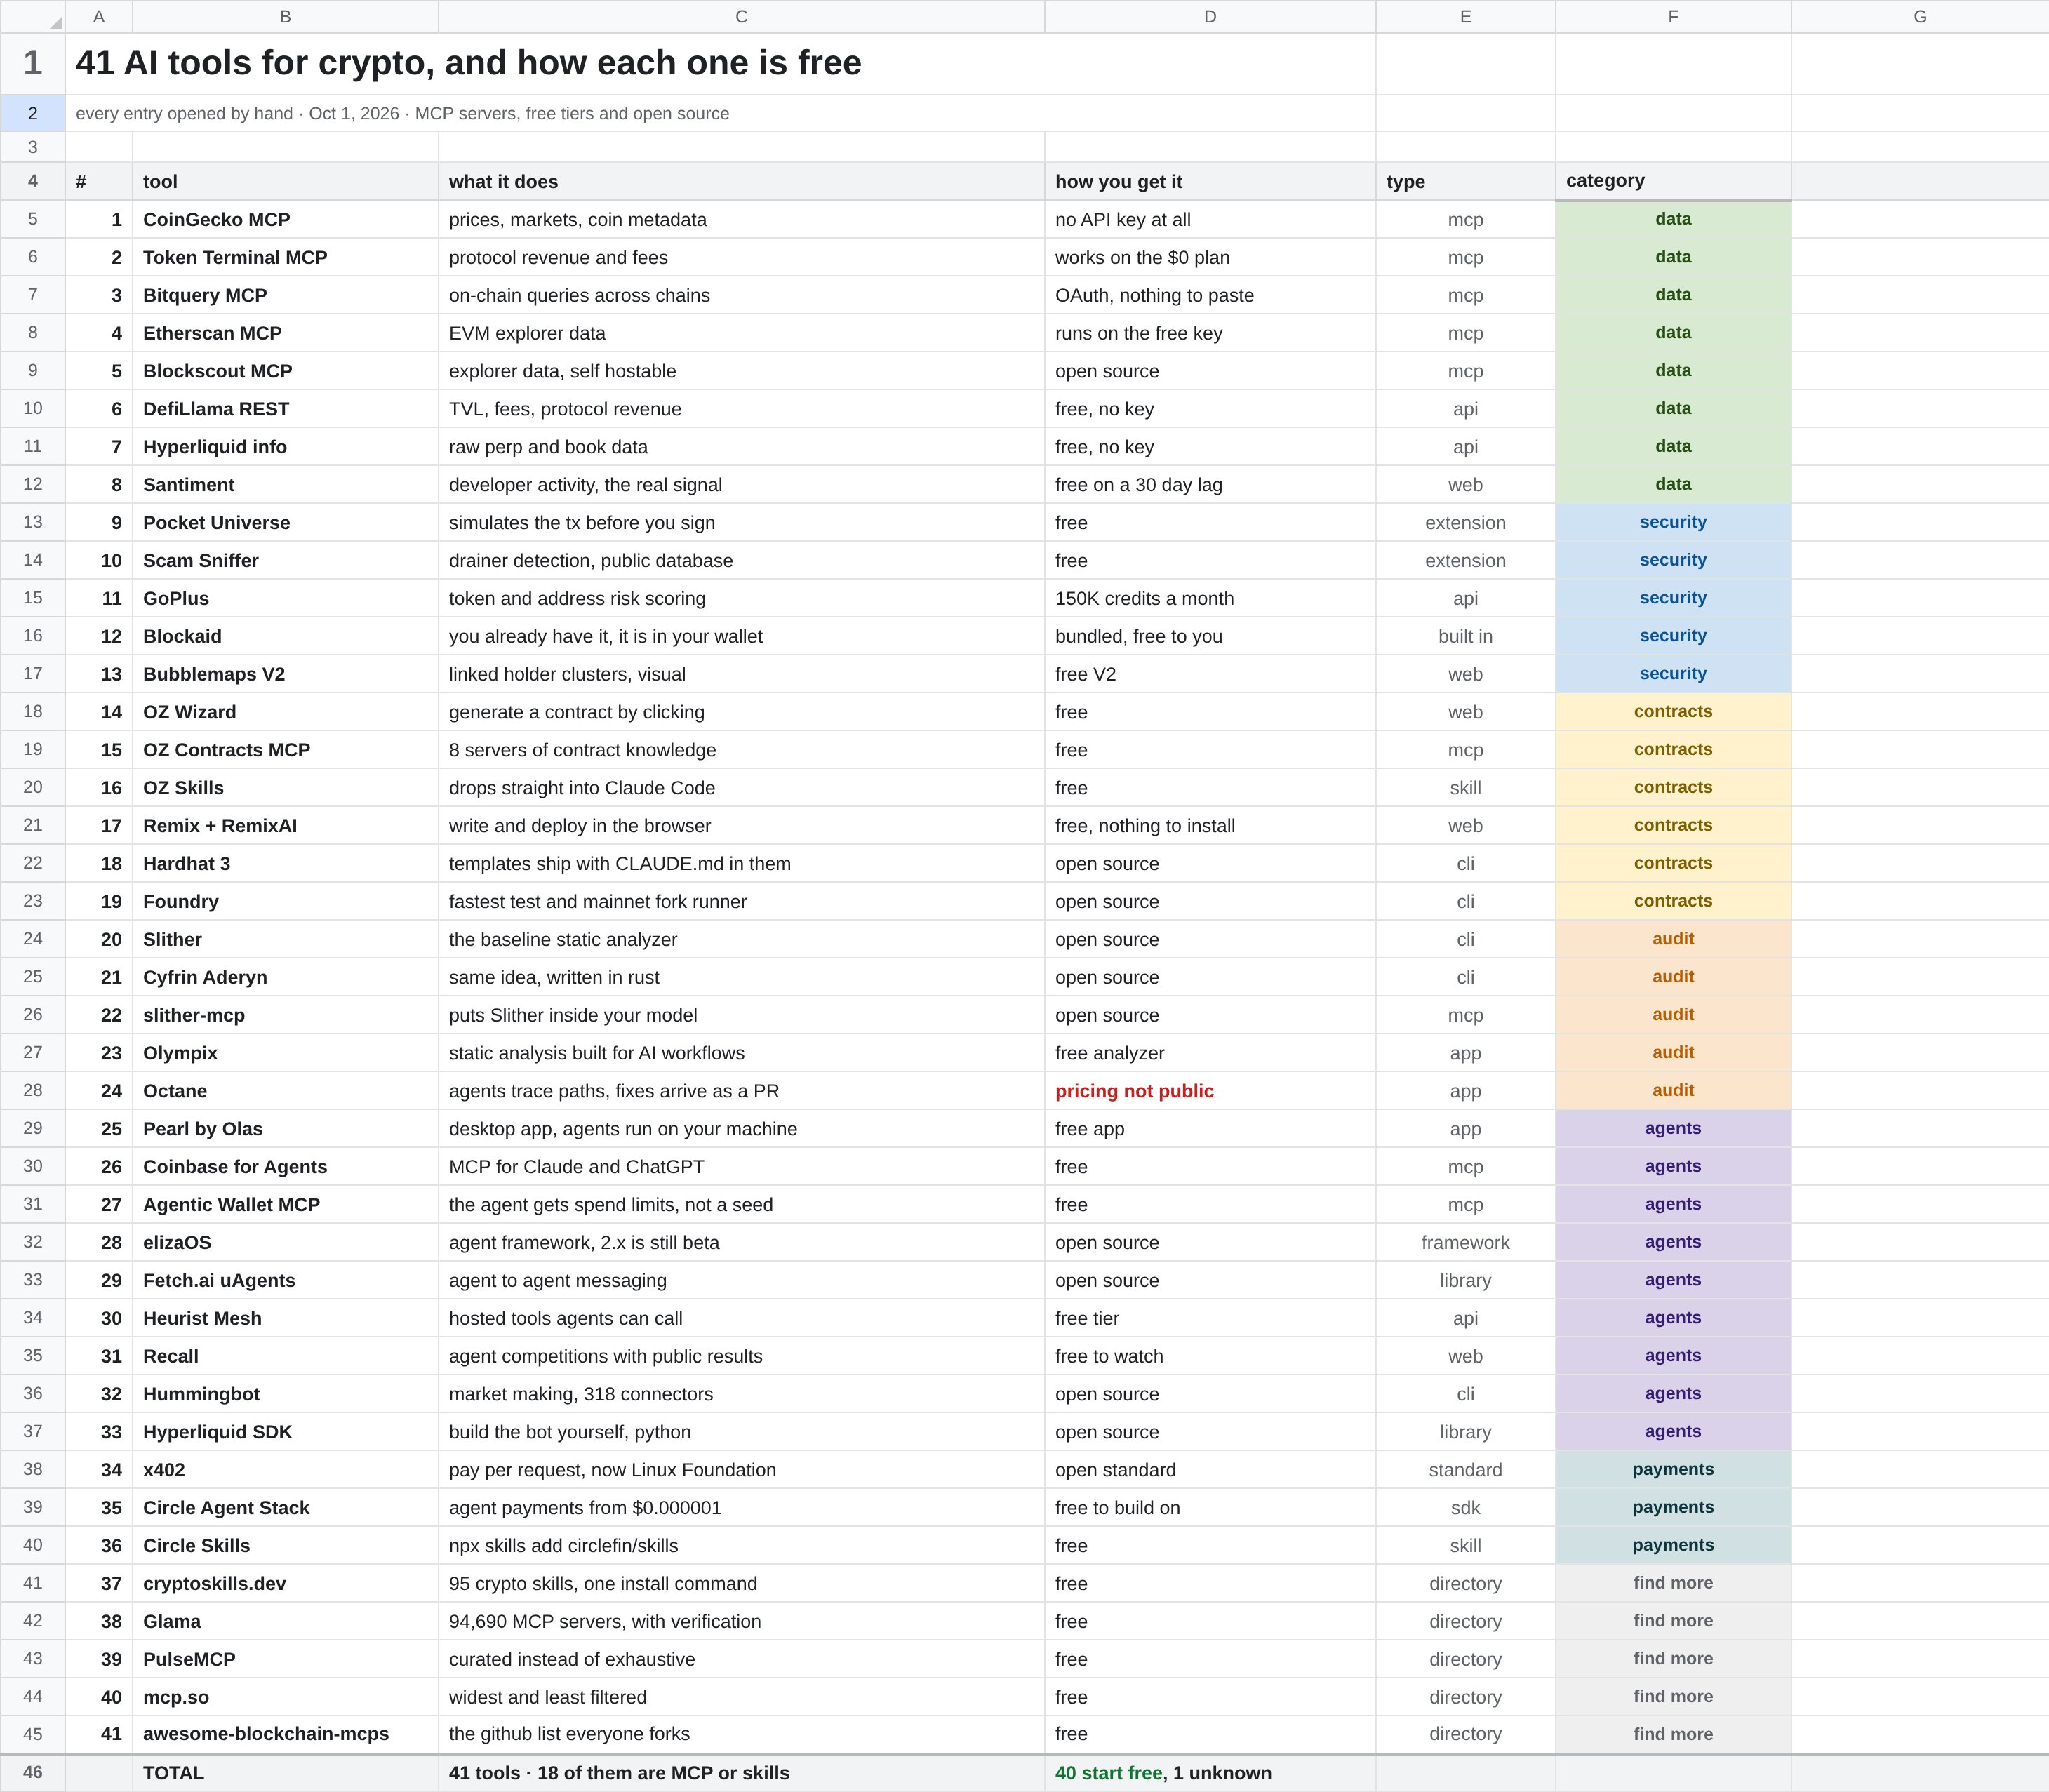
Task: Select row 46 header
Action: [x=33, y=1772]
